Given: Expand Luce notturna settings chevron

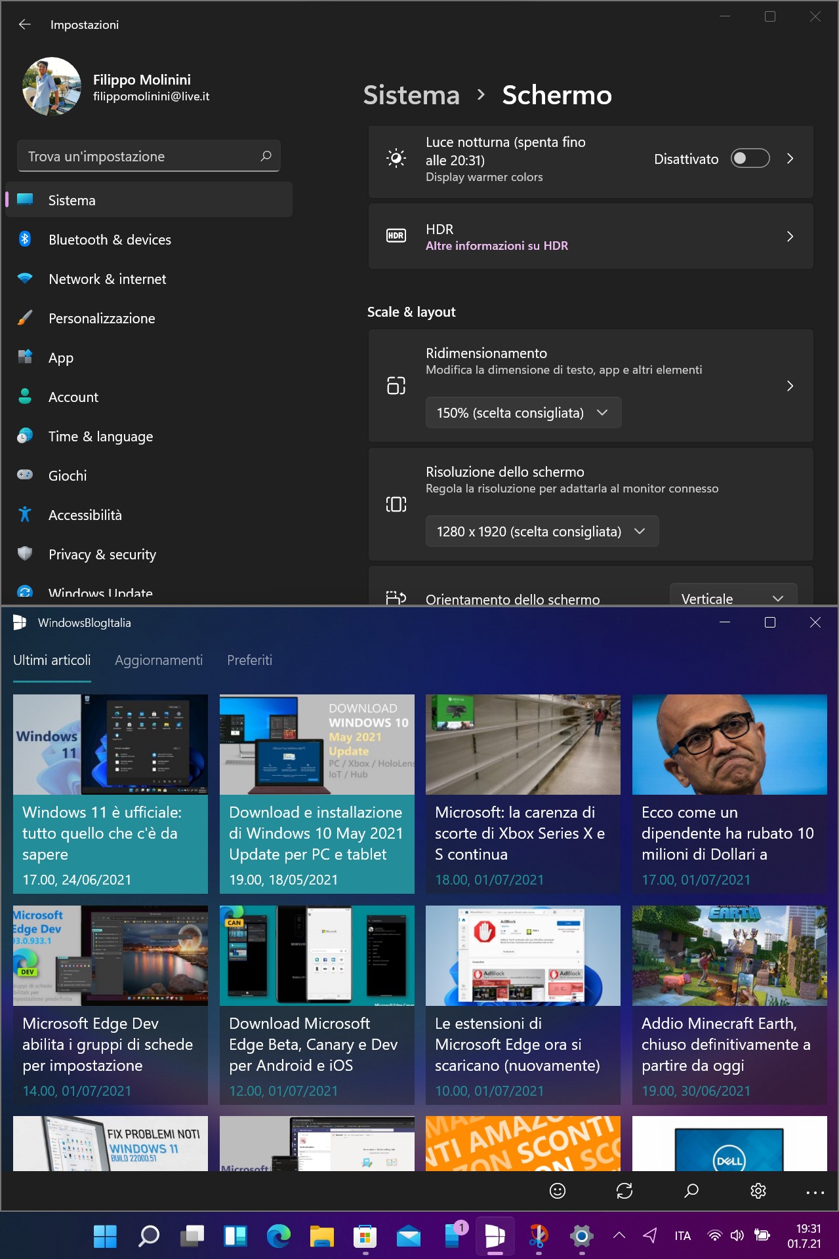Looking at the screenshot, I should [790, 159].
